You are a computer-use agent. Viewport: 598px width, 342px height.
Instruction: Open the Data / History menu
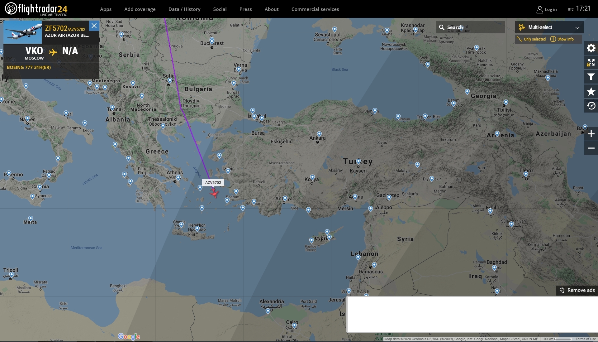coord(184,9)
